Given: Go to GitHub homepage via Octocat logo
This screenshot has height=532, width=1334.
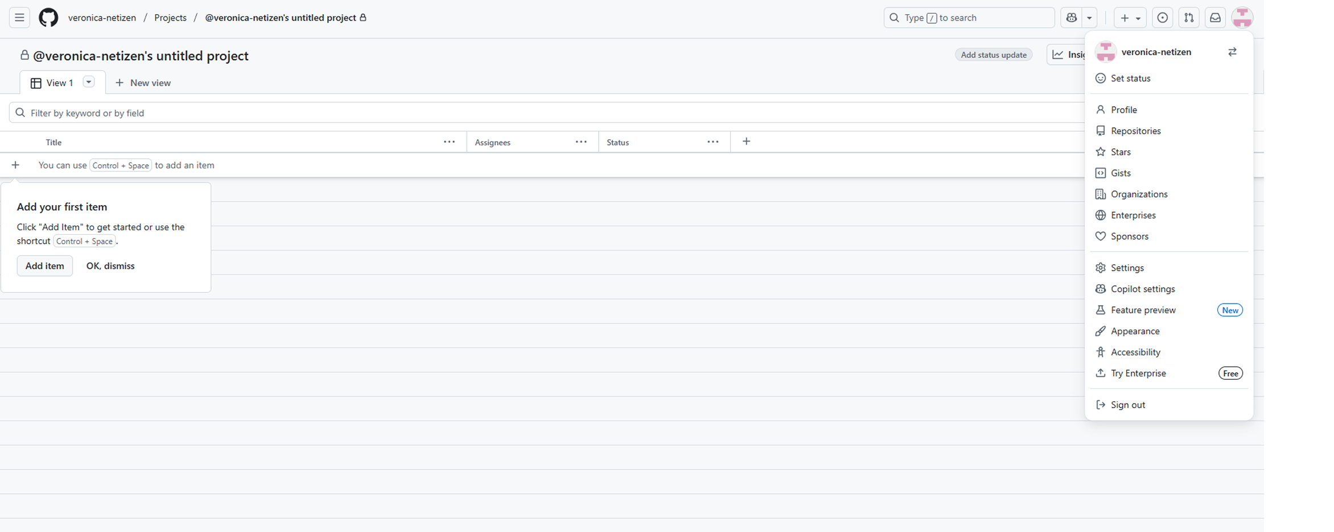Looking at the screenshot, I should click(48, 18).
